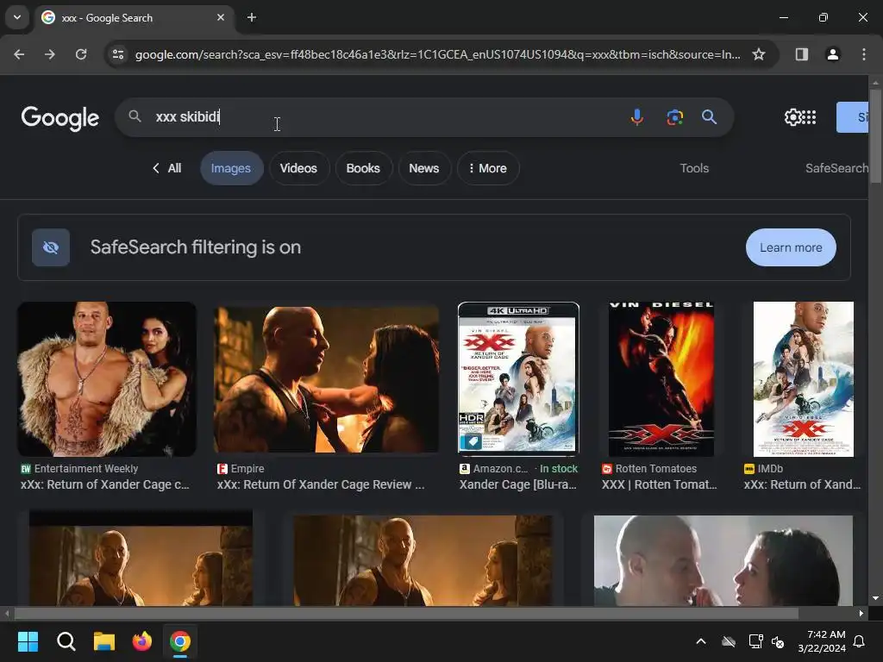Screen dimensions: 883x662
Task: Open the network status tray icon
Action: tap(755, 641)
